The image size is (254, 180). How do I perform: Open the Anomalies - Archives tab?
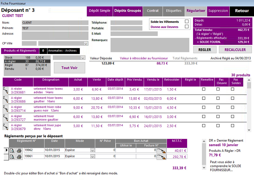point(62,51)
